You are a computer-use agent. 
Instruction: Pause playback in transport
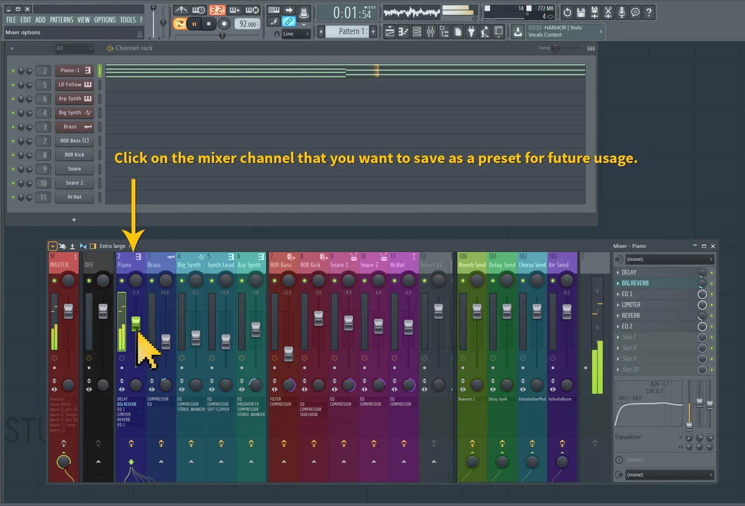[x=194, y=24]
